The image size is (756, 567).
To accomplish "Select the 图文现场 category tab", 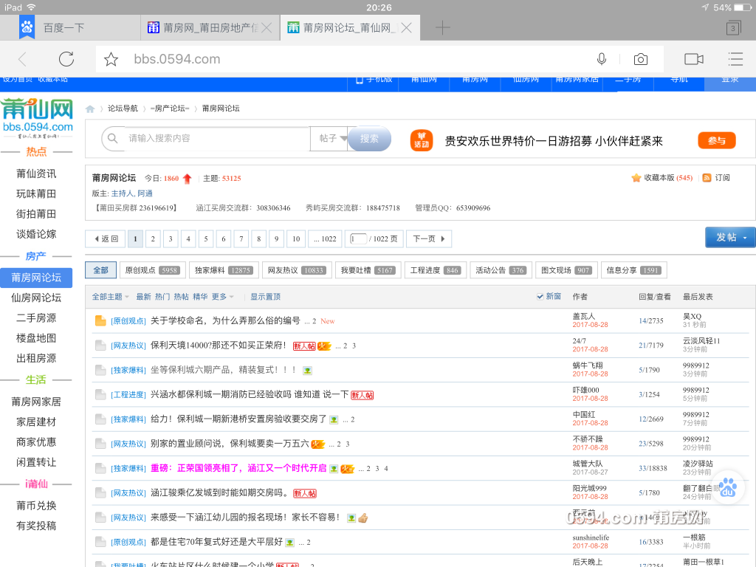I will [566, 270].
